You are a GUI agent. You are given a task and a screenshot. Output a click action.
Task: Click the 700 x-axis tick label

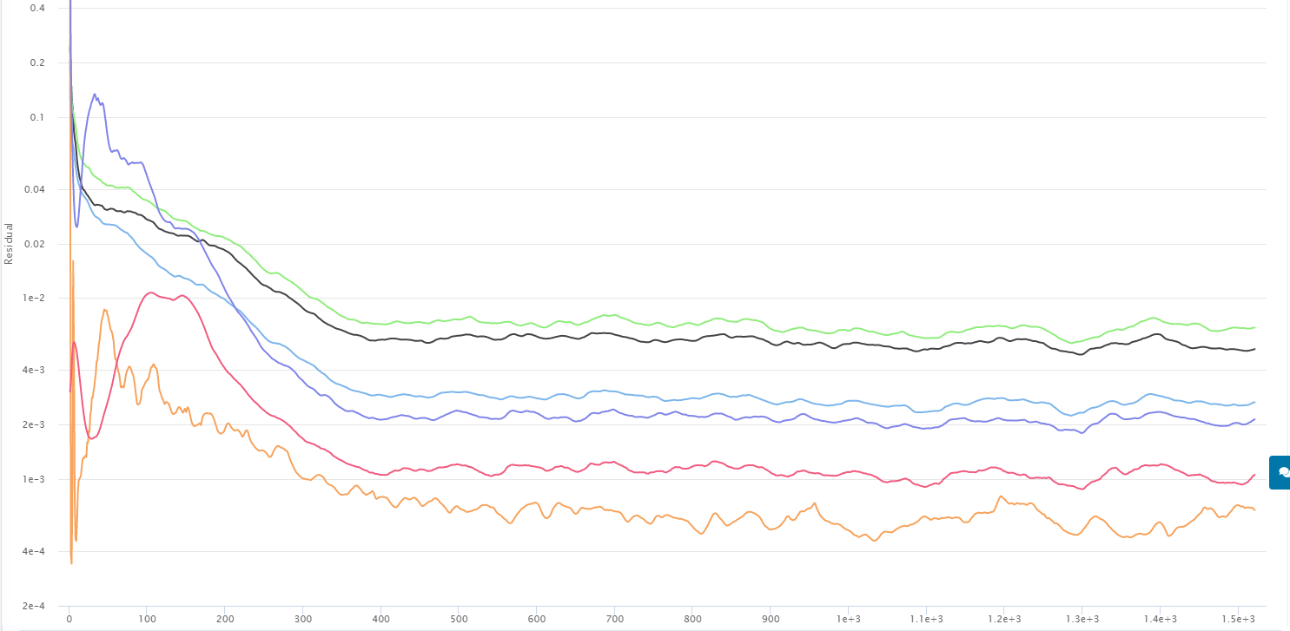(x=614, y=619)
